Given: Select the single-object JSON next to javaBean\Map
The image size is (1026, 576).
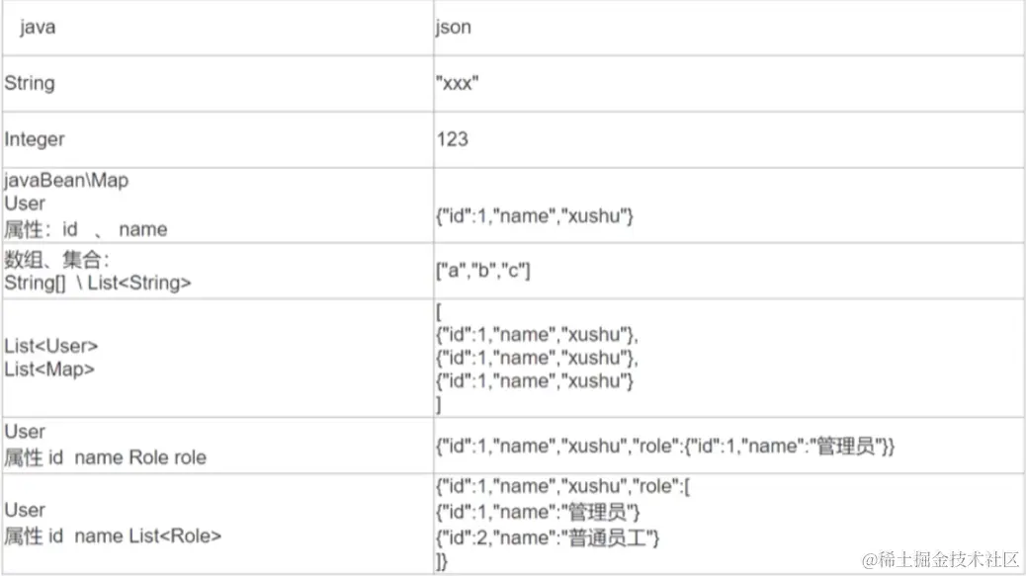Looking at the screenshot, I should [534, 216].
